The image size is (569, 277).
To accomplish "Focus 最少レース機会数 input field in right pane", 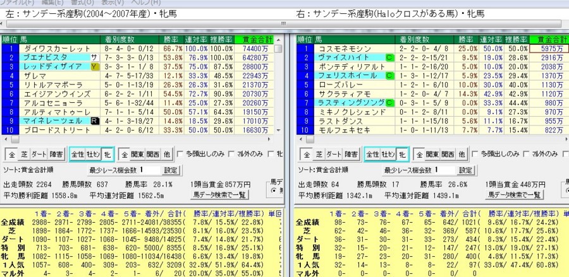I will (x=444, y=170).
